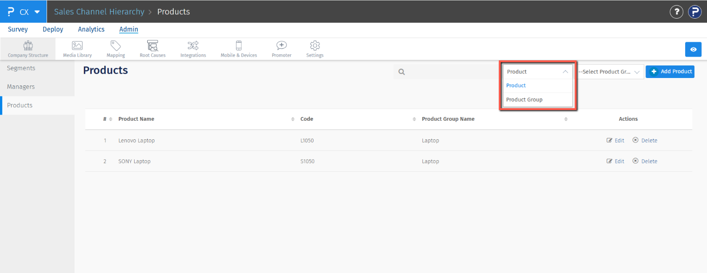Viewport: 707px width, 273px height.
Task: Click the QuestionPro logo icon
Action: click(x=11, y=12)
